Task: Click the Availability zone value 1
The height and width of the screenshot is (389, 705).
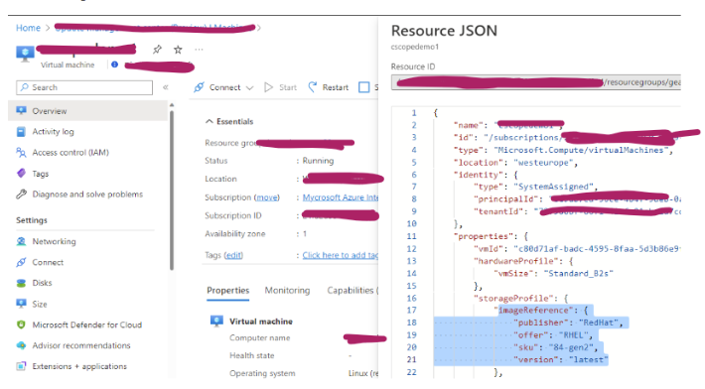Action: tap(305, 233)
